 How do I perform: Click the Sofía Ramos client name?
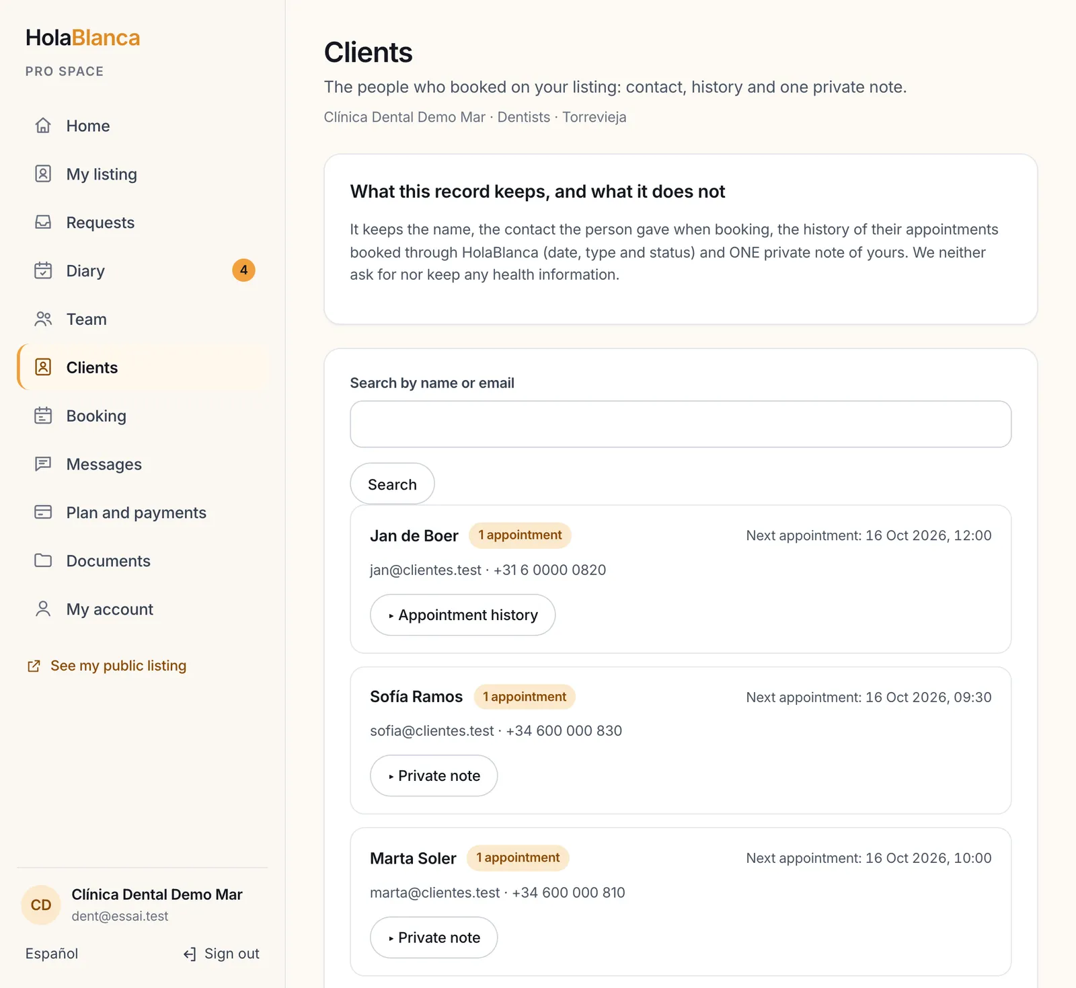pos(416,697)
